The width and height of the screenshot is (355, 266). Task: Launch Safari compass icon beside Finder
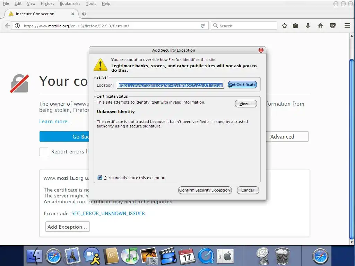tap(53, 256)
